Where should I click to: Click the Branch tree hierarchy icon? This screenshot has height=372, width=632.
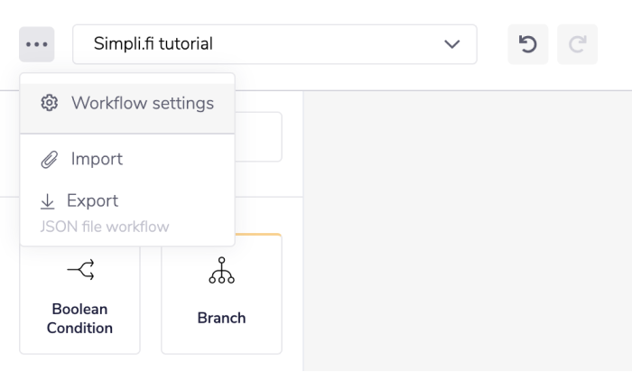tap(221, 270)
